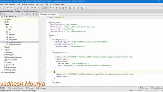Expand the .gradle folder arrow
163x92 pixels.
coord(2,19)
